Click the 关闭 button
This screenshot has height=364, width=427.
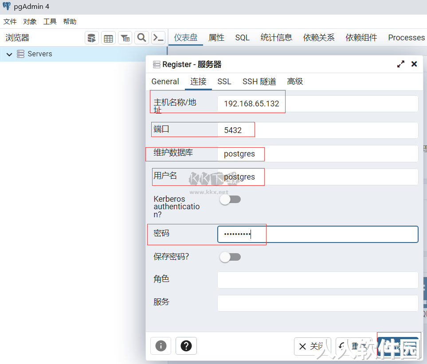[x=312, y=346]
